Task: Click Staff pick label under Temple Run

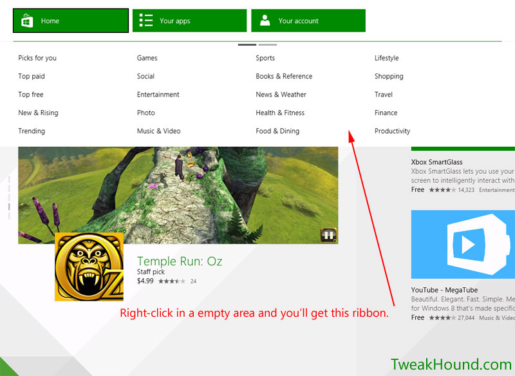Action: tap(151, 272)
